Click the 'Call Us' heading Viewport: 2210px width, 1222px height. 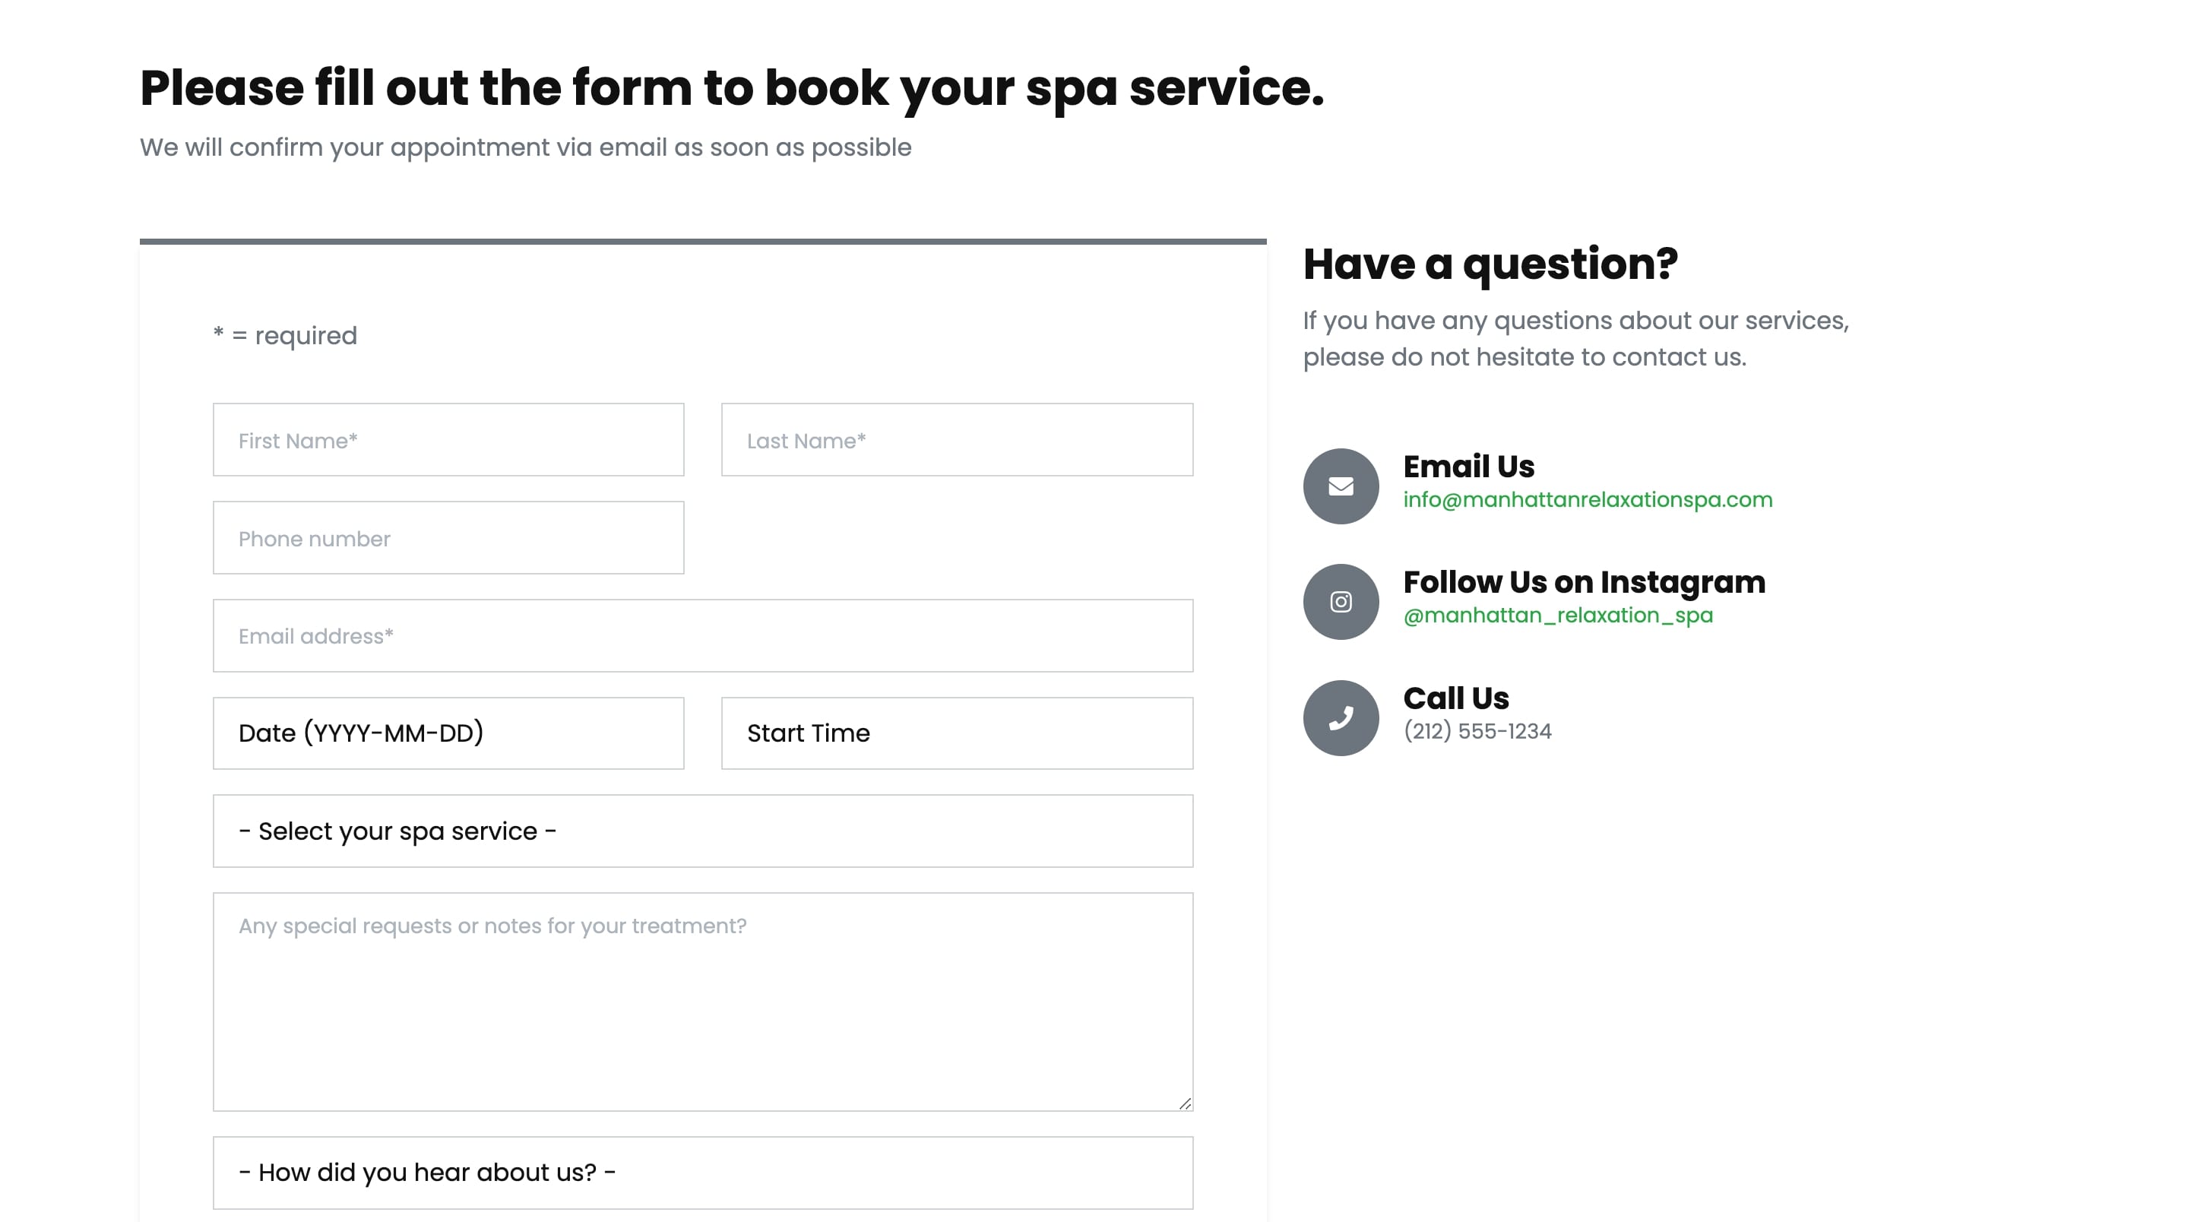pyautogui.click(x=1456, y=698)
